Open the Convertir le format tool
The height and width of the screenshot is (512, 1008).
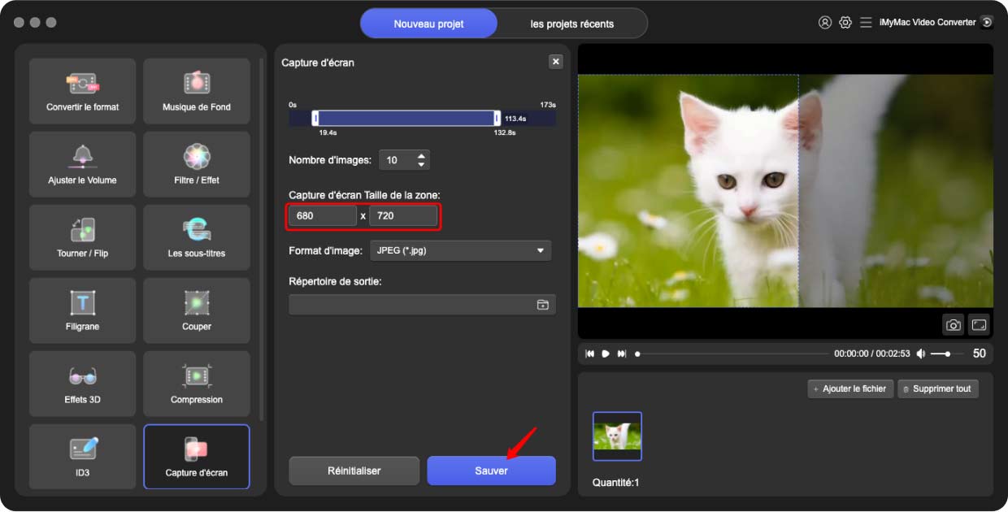(82, 91)
